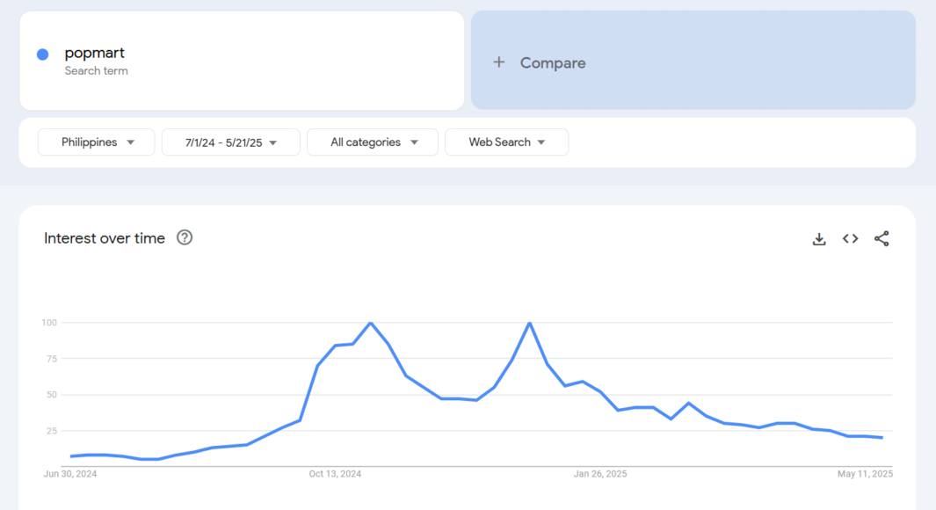This screenshot has height=510, width=936.
Task: Click the Jan 26, 2025 axis label
Action: (x=599, y=473)
